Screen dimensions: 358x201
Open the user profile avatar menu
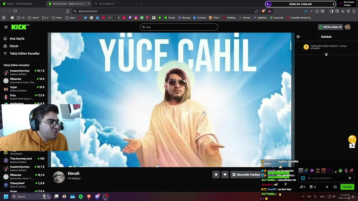(x=348, y=27)
